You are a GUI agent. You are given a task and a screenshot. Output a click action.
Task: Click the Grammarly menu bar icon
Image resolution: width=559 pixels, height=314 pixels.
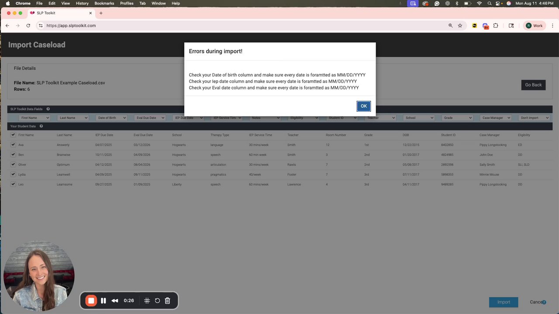[x=436, y=3]
